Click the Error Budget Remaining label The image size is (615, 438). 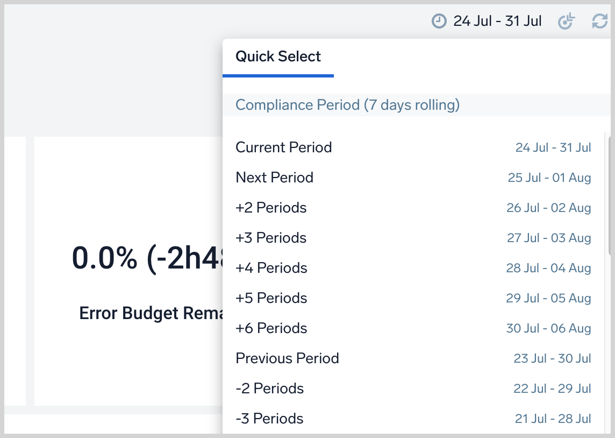point(151,313)
